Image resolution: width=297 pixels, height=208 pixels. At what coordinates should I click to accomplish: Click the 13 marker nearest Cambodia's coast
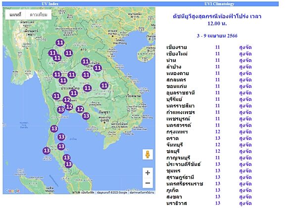click(x=86, y=116)
